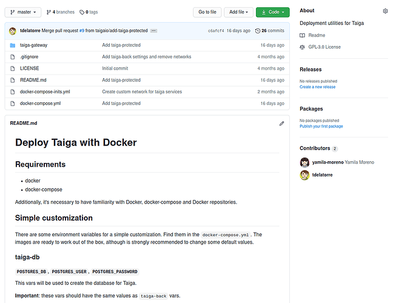Viewport: 393px width, 303px height.
Task: Open the Add file dropdown
Action: coord(238,12)
